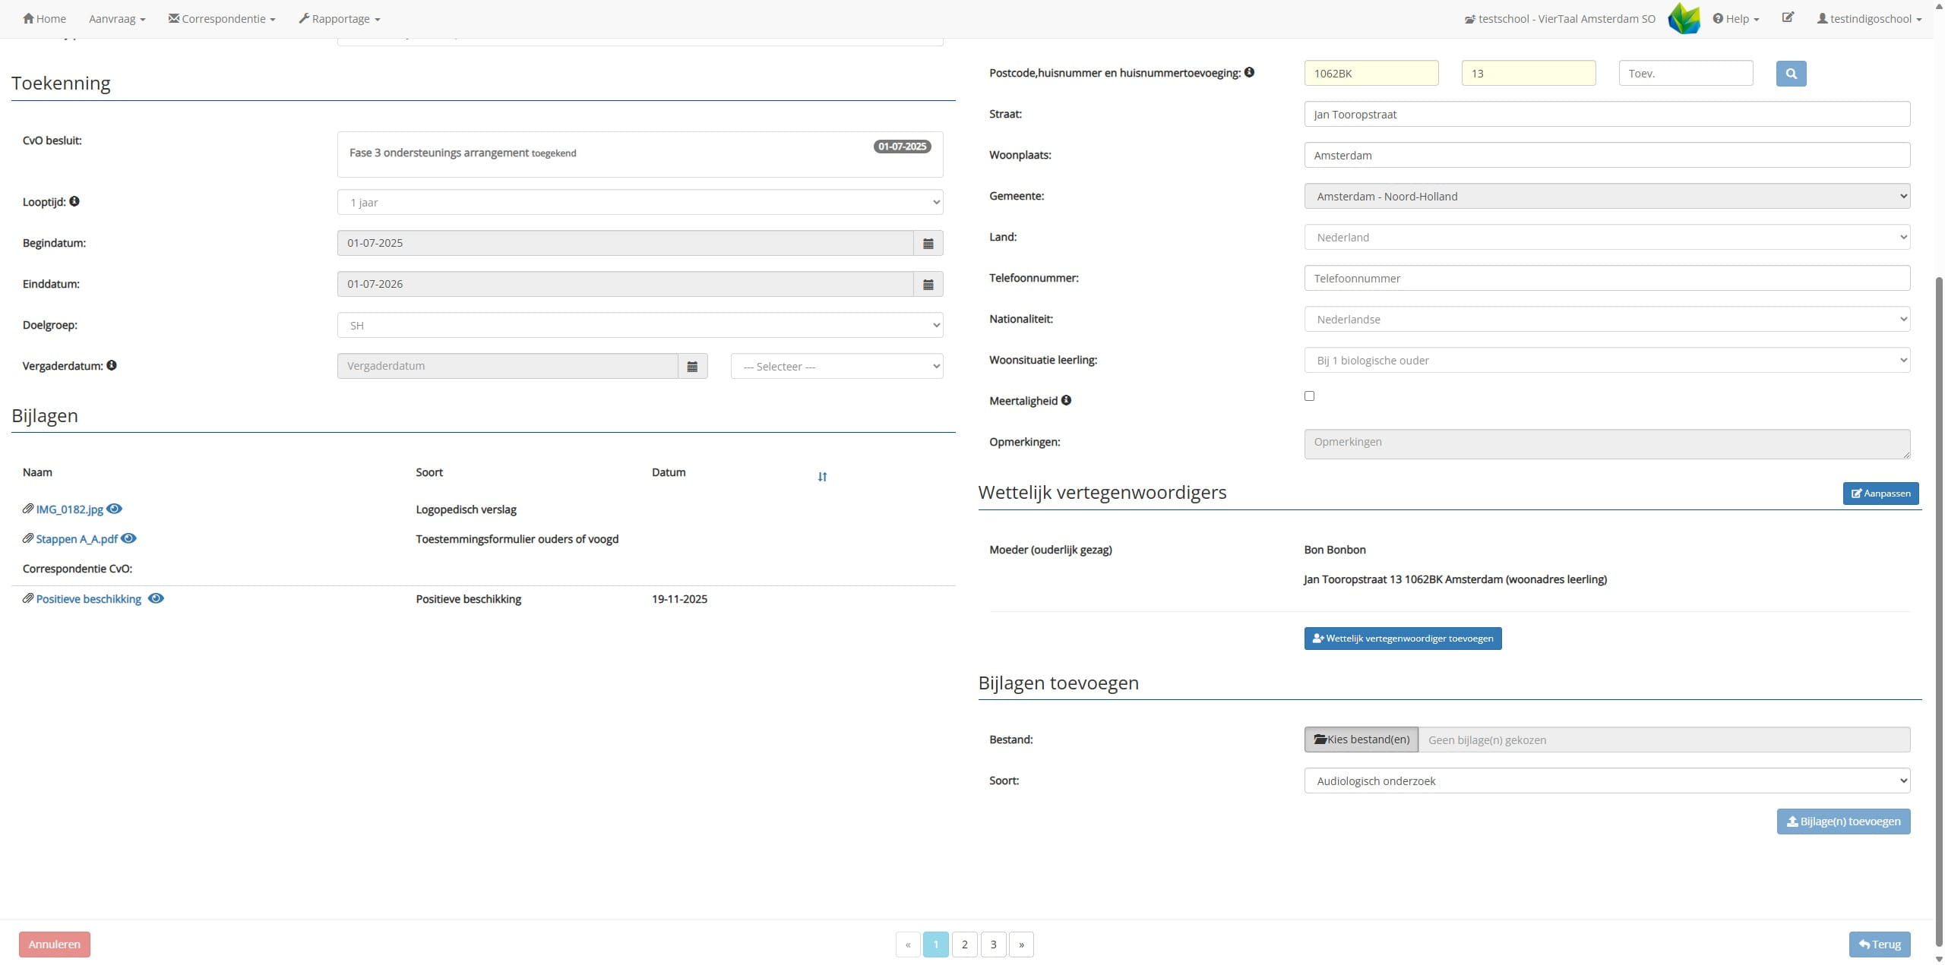Click the postcode field 1062BK
The width and height of the screenshot is (1945, 965).
1371,73
